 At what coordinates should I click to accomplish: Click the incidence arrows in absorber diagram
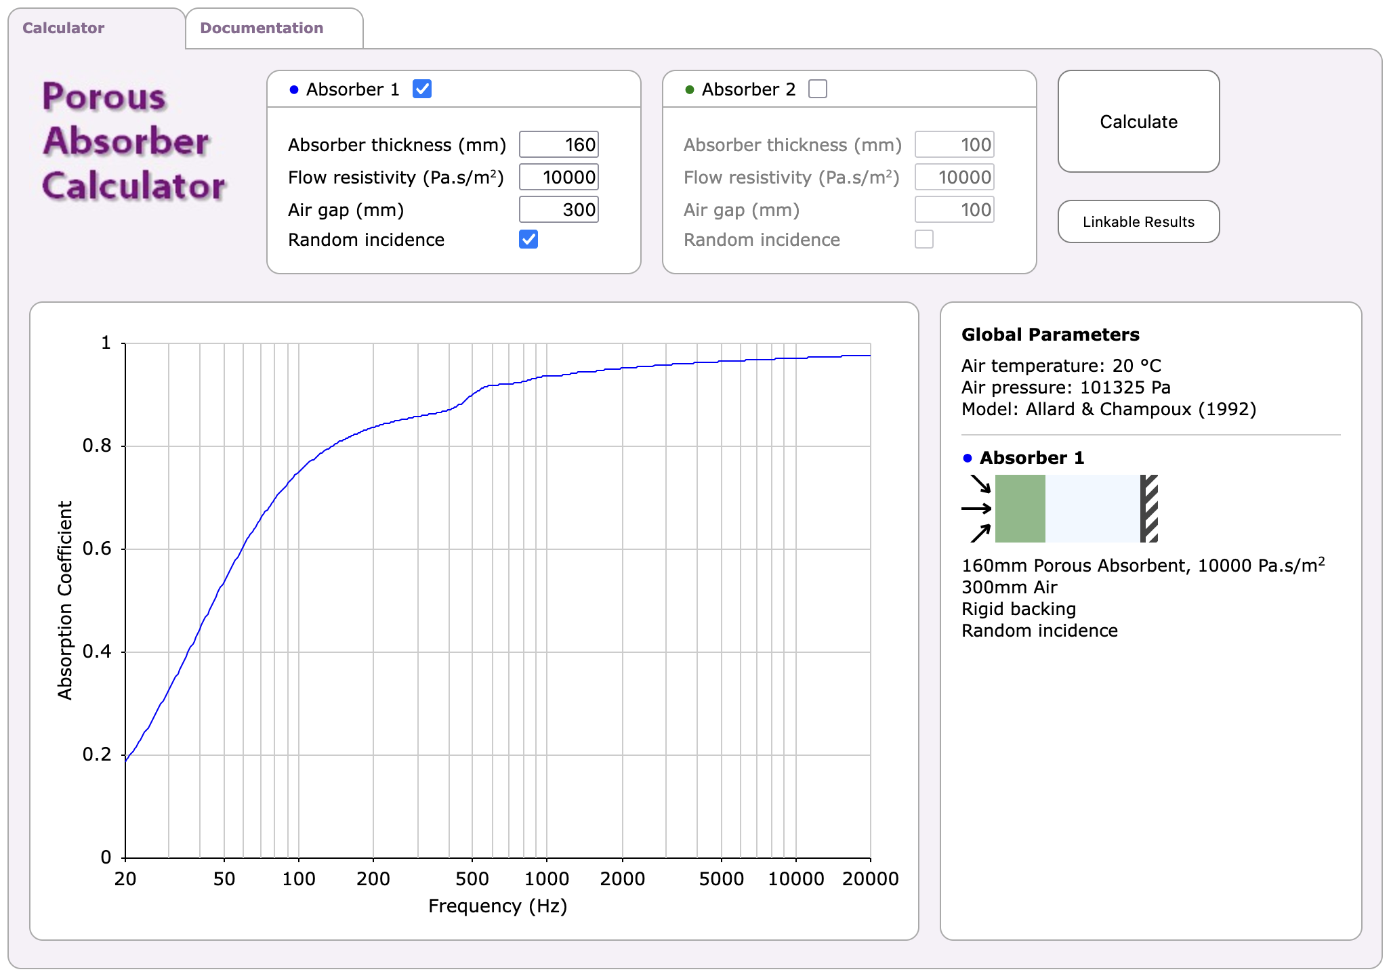(x=977, y=509)
